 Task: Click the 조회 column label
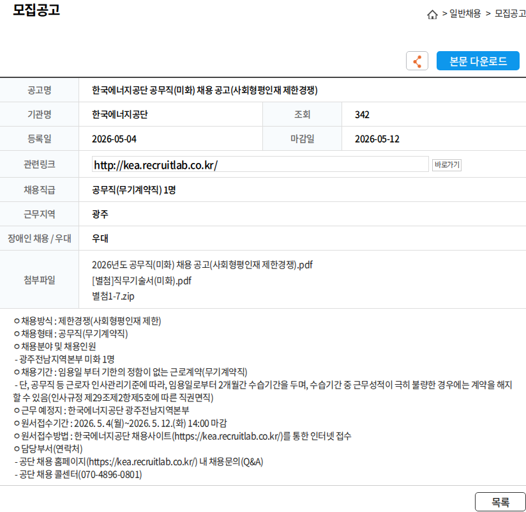coord(302,114)
